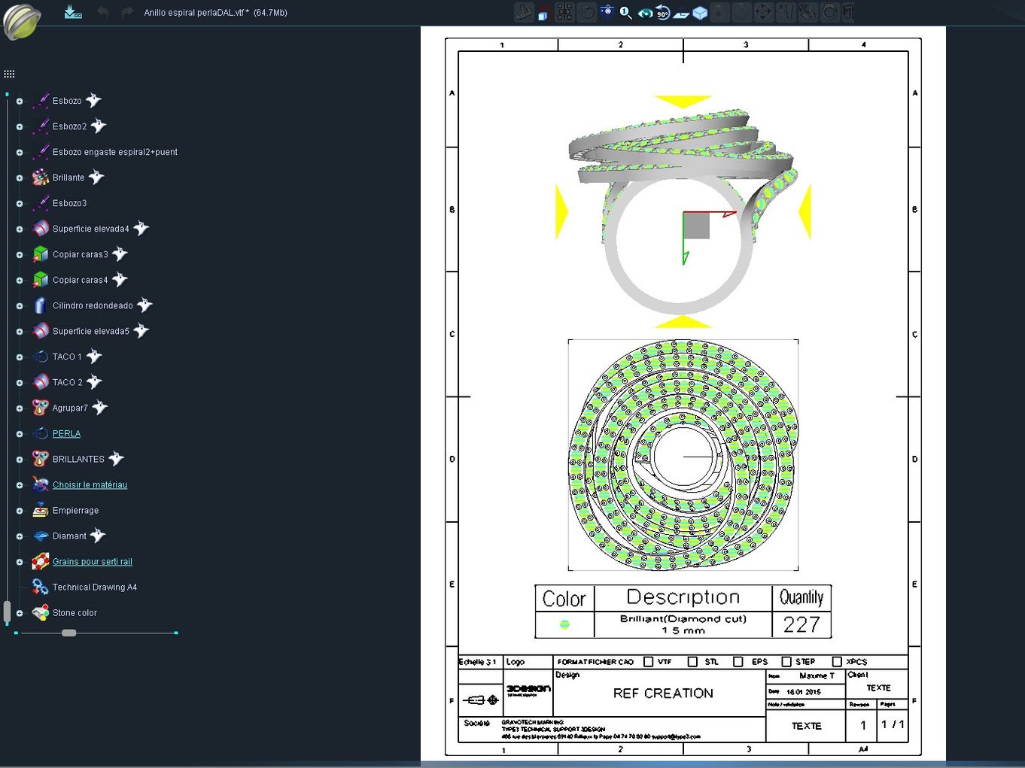Open the 3Design application logo menu
This screenshot has height=768, width=1025.
[22, 21]
